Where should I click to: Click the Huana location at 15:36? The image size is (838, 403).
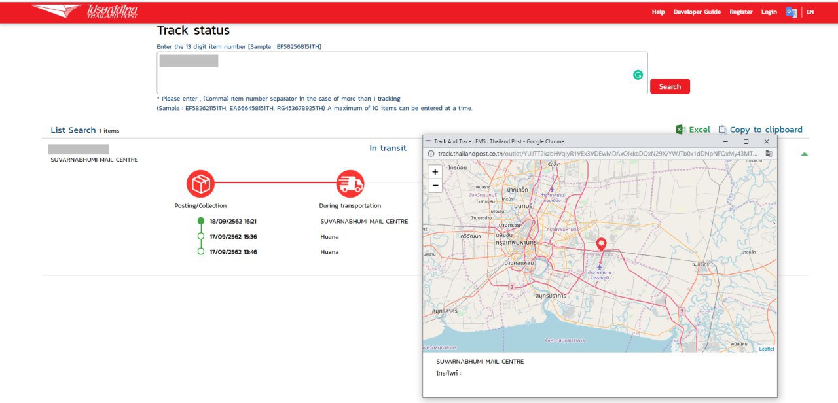coord(329,236)
